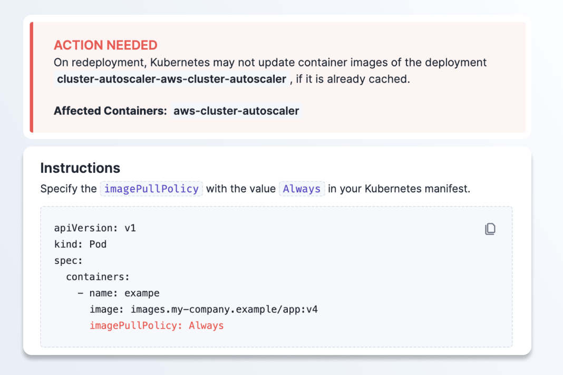Select the cluster-autoscaler-aws-cluster-autoscaler deployment name

point(172,80)
